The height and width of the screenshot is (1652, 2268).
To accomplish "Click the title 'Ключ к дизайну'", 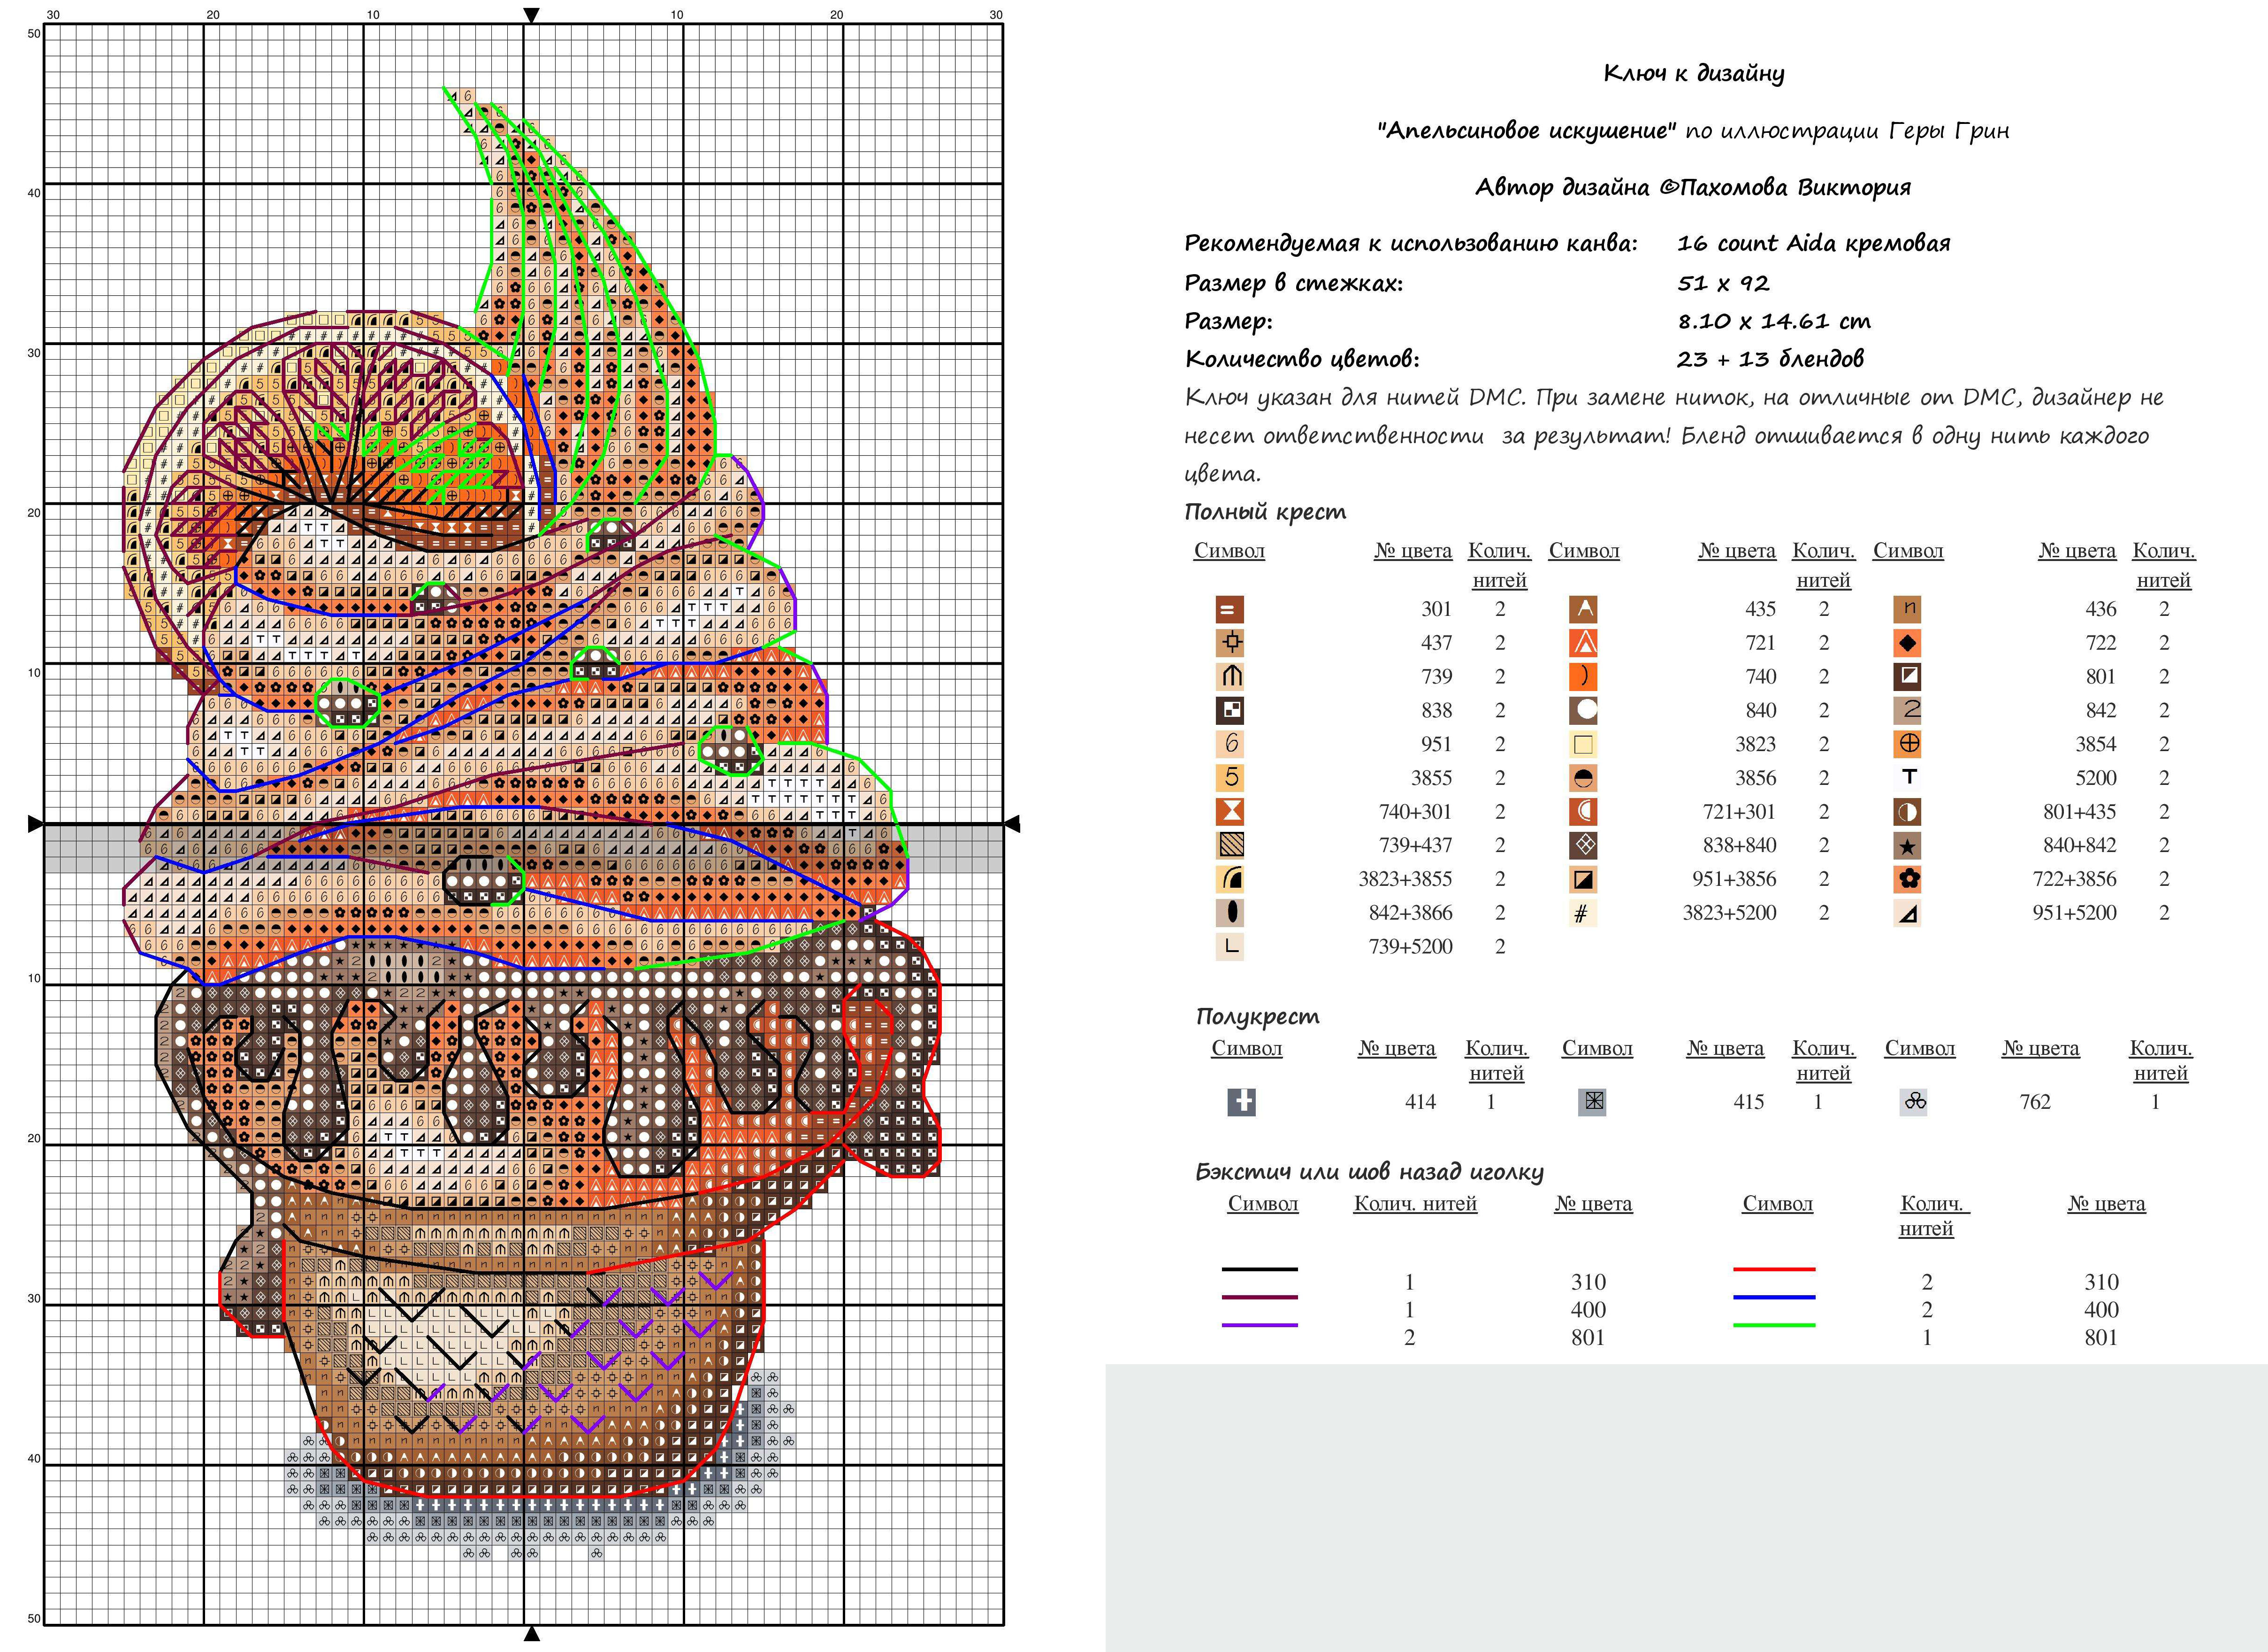I will [x=1693, y=73].
